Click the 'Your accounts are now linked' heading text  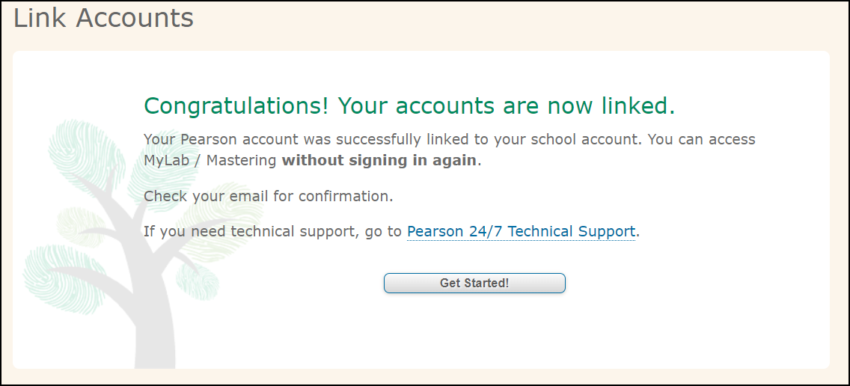point(507,105)
